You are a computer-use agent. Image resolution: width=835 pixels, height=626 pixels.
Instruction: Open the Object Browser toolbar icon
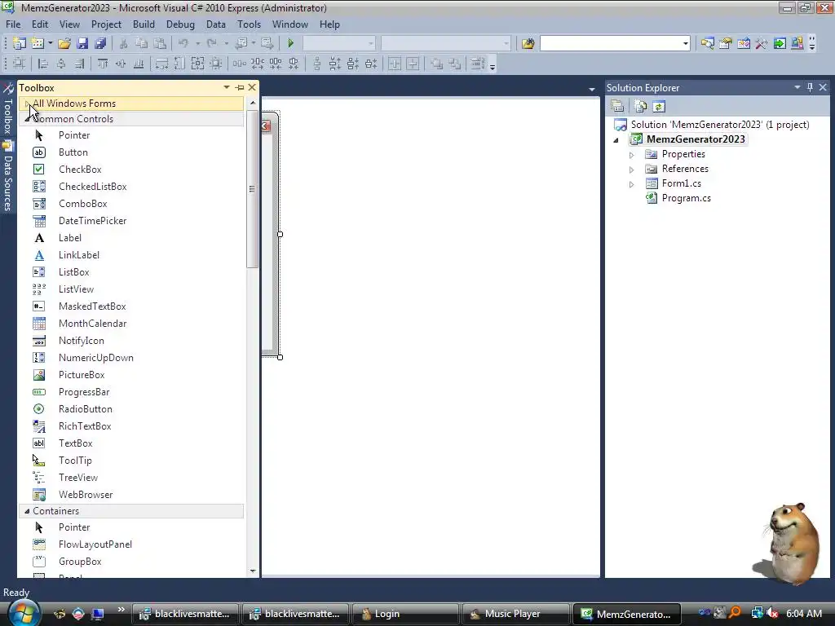[x=744, y=43]
